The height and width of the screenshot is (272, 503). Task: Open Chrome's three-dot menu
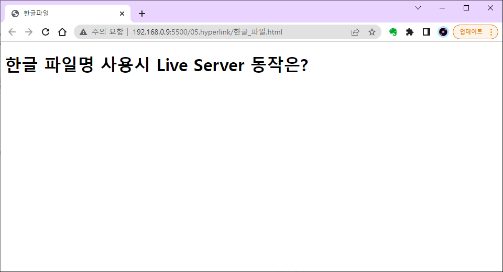pos(491,32)
